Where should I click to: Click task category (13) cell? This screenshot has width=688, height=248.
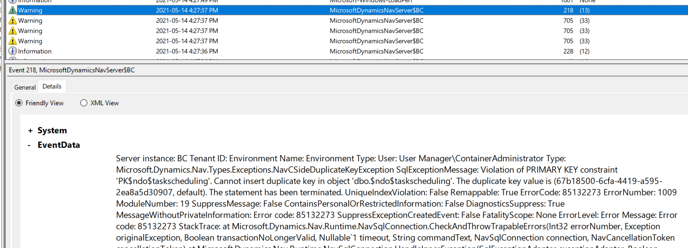coord(585,10)
